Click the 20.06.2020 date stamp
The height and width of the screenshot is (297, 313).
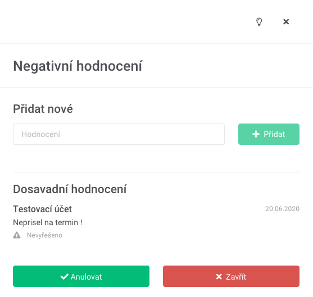[x=282, y=209]
